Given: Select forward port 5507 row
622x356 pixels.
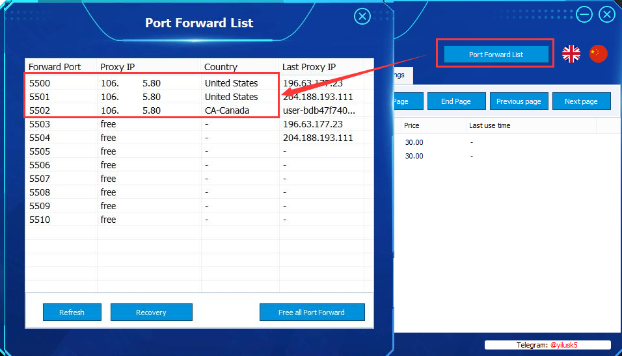Looking at the screenshot, I should pyautogui.click(x=199, y=179).
